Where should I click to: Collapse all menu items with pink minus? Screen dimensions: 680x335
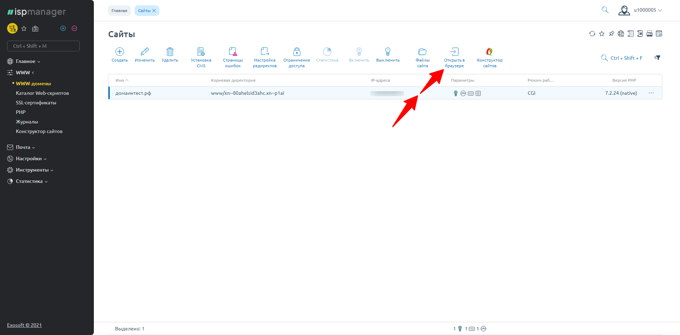point(74,28)
